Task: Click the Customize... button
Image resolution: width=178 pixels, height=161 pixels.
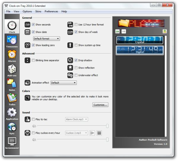Action: point(100,105)
